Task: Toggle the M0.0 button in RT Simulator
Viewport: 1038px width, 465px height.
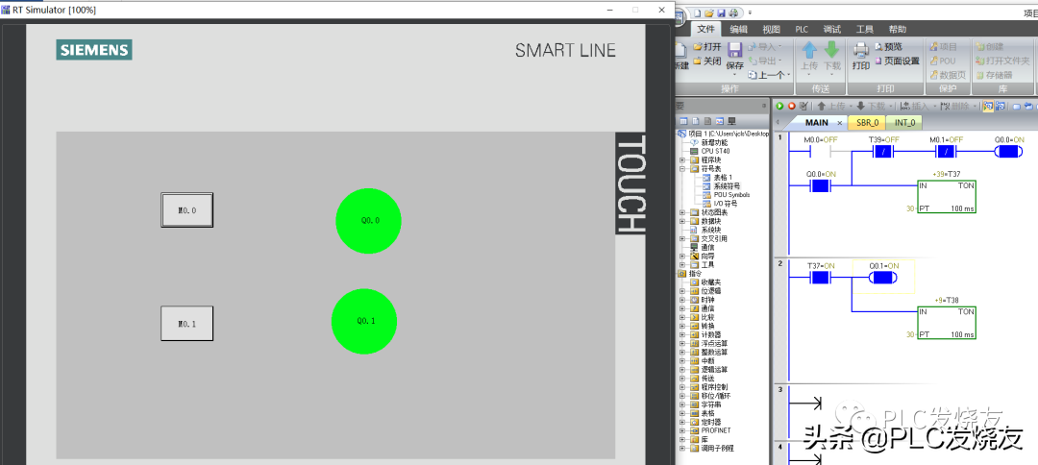Action: (186, 209)
